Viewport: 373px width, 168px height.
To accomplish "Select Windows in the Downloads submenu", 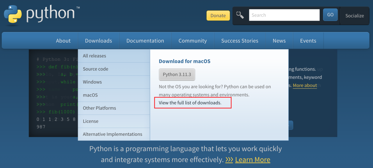I will pos(92,82).
